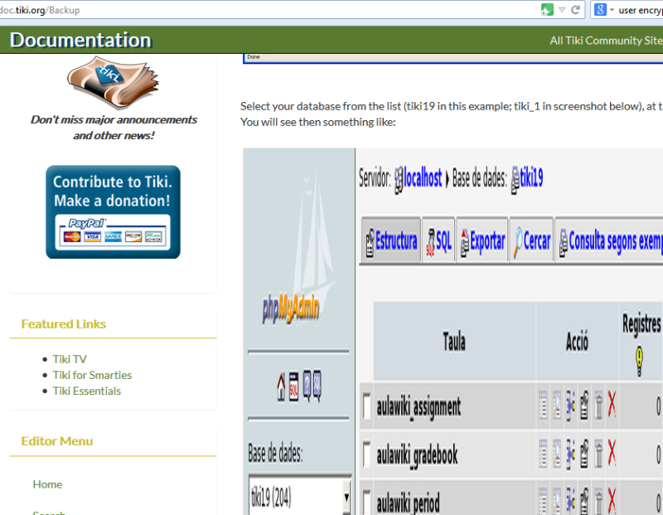Viewport: 663px width, 515px height.
Task: Check the aulawiki_assignment row checkbox
Action: [366, 406]
